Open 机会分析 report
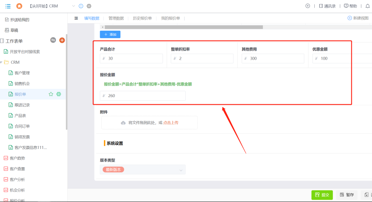The width and height of the screenshot is (372, 202). 15,190
